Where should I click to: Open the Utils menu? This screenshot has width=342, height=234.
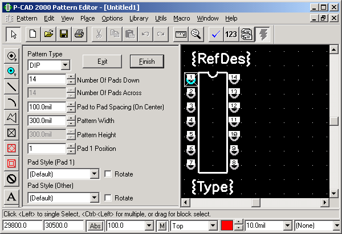pos(161,18)
